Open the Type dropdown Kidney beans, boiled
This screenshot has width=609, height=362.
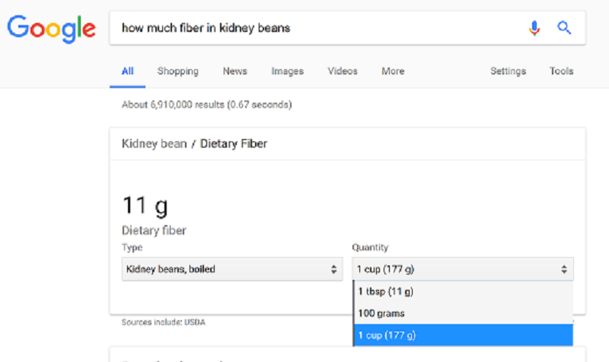[232, 269]
